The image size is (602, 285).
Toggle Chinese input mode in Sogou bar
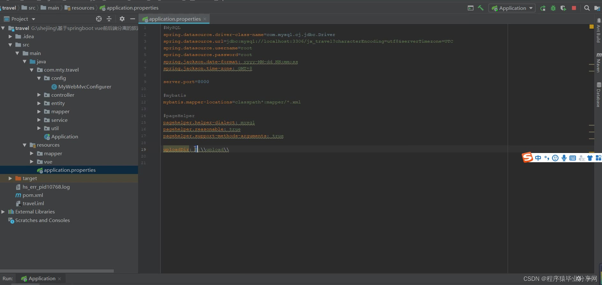click(x=538, y=158)
